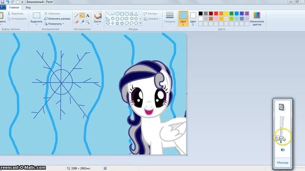Choose the right triangle shape

[x=108, y=19]
